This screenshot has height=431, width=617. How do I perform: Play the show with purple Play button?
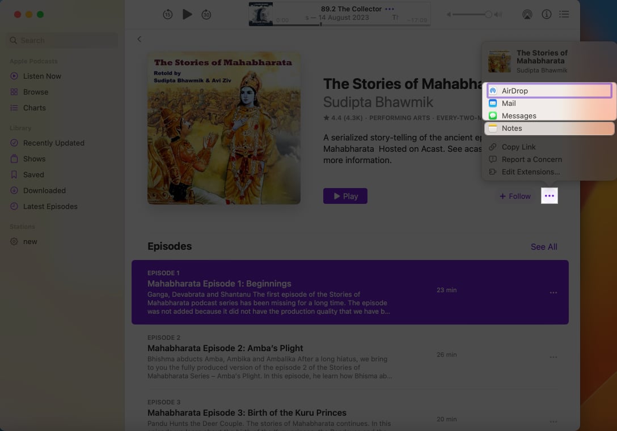point(345,196)
